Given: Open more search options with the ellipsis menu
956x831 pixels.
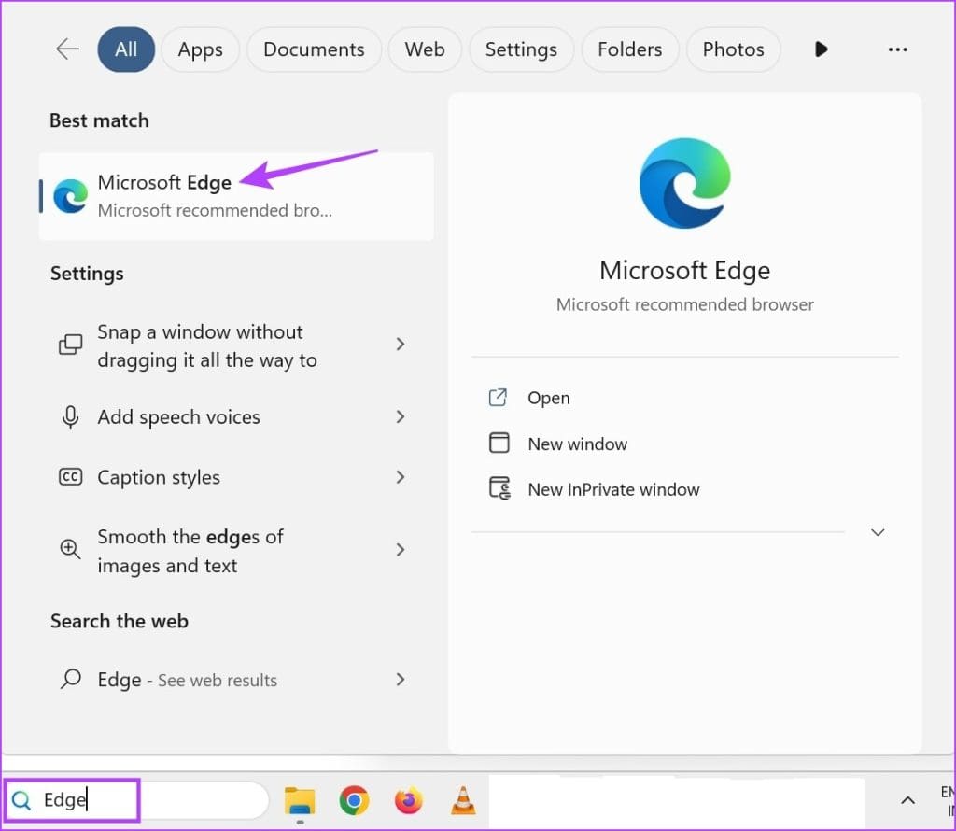Looking at the screenshot, I should (x=897, y=49).
